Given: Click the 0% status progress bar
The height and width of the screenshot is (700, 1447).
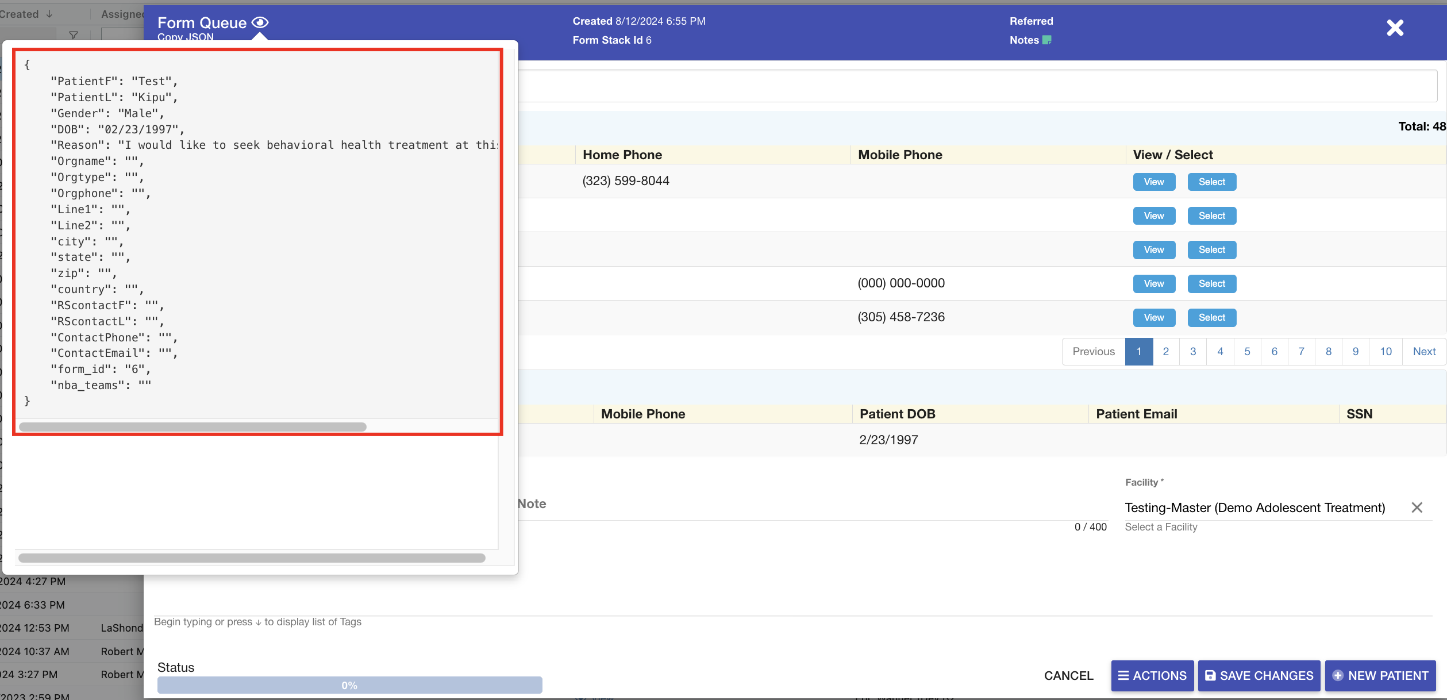Looking at the screenshot, I should pos(349,684).
